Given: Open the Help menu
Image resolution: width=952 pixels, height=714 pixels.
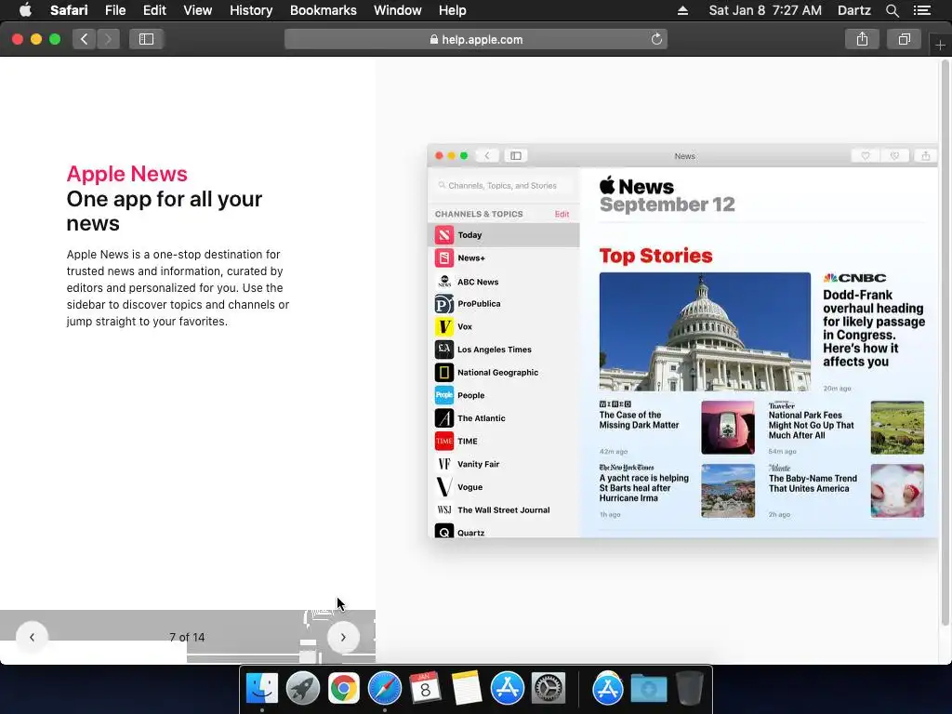Looking at the screenshot, I should [x=453, y=10].
